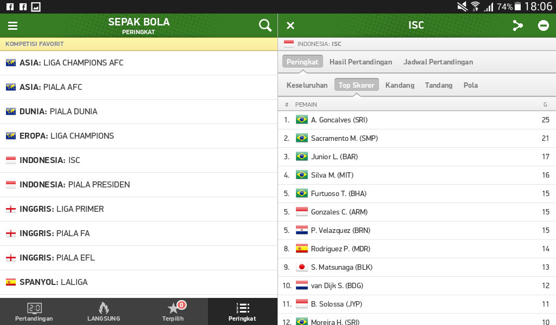Viewport: 556px width, 325px height.
Task: Select player Moreira H. (SRI)
Action: point(417,320)
